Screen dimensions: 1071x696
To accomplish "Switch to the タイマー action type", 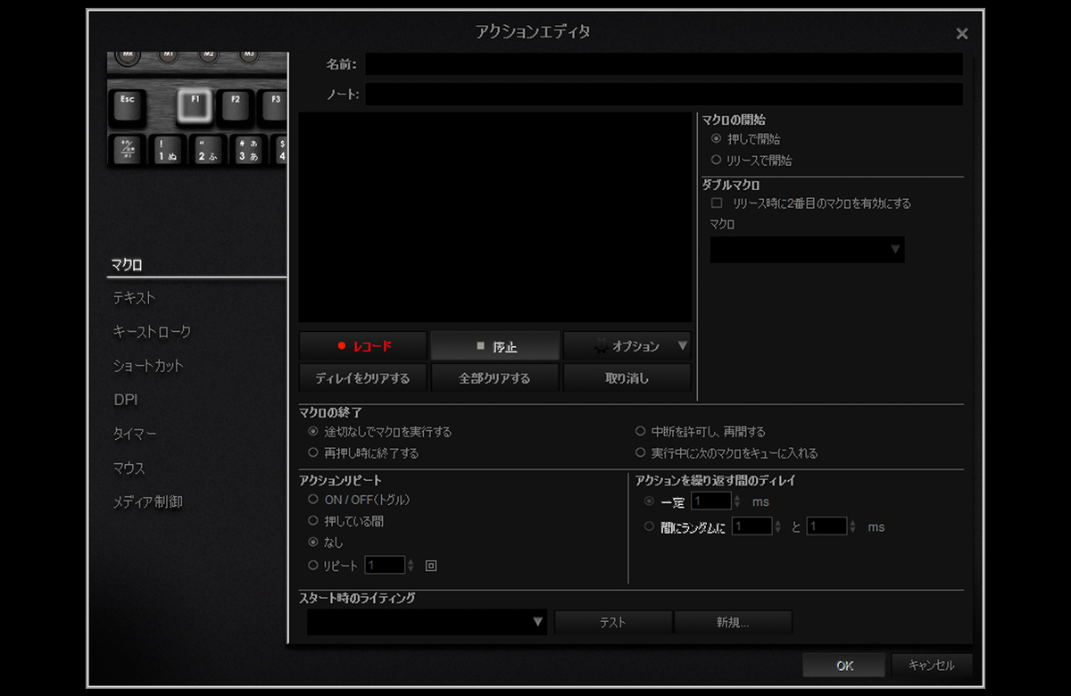I will click(x=135, y=434).
